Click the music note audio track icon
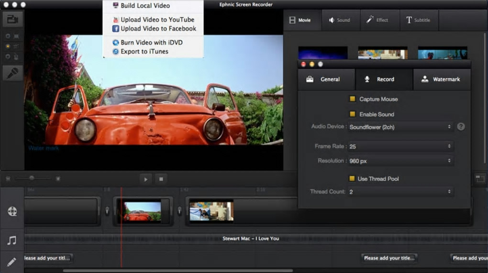 click(12, 240)
